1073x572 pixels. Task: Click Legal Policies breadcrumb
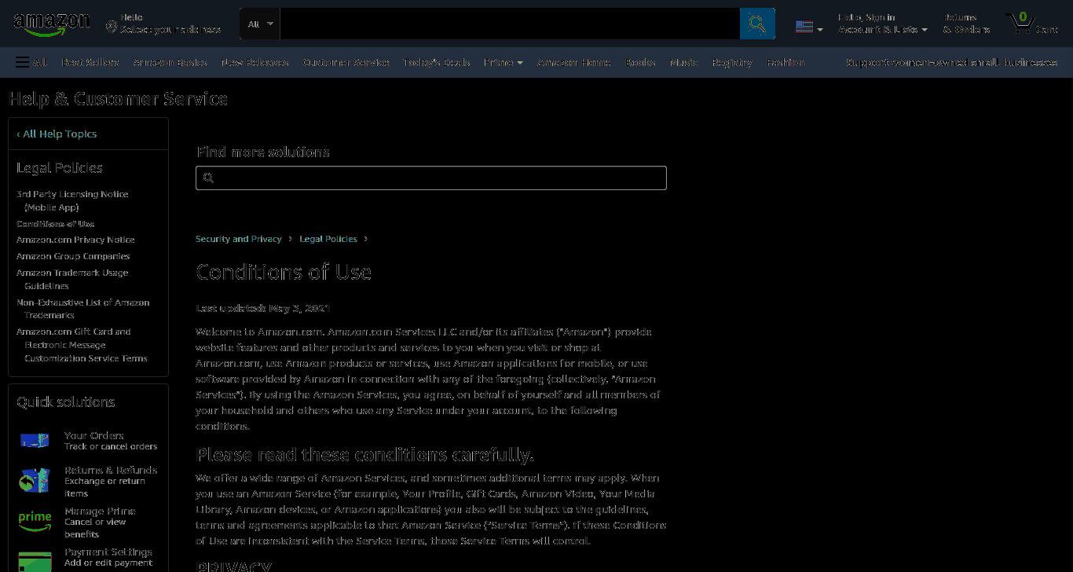pyautogui.click(x=328, y=239)
